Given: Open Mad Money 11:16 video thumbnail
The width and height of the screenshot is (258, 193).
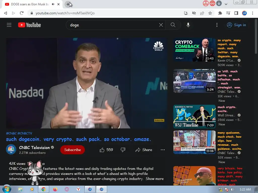Looking at the screenshot, I should tap(194, 142).
